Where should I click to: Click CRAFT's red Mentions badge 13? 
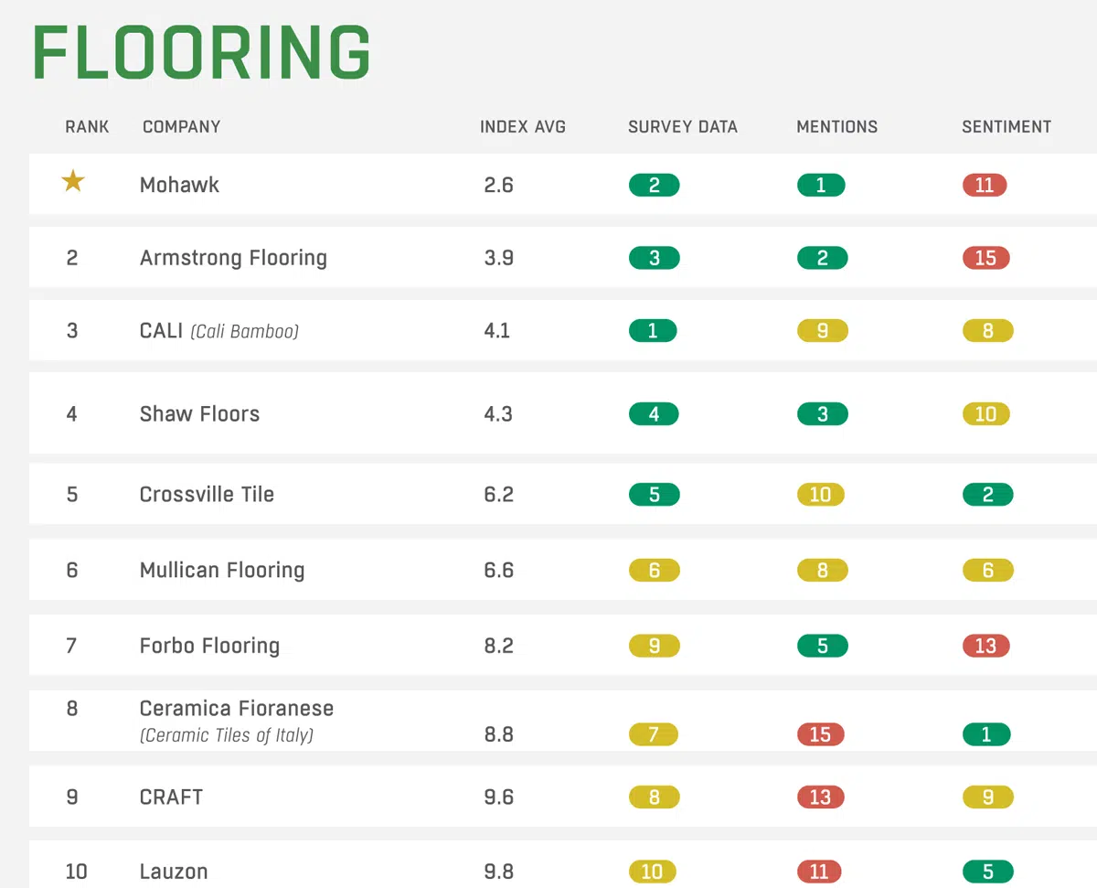tap(820, 797)
